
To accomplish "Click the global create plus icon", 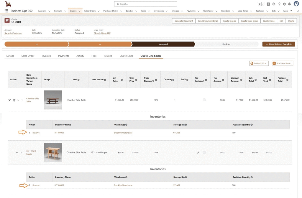I will (268, 4).
